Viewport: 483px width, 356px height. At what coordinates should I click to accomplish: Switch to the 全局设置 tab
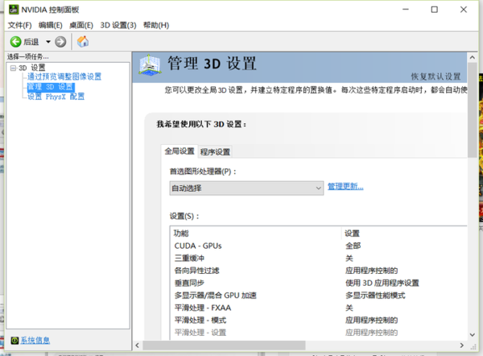[x=180, y=151]
